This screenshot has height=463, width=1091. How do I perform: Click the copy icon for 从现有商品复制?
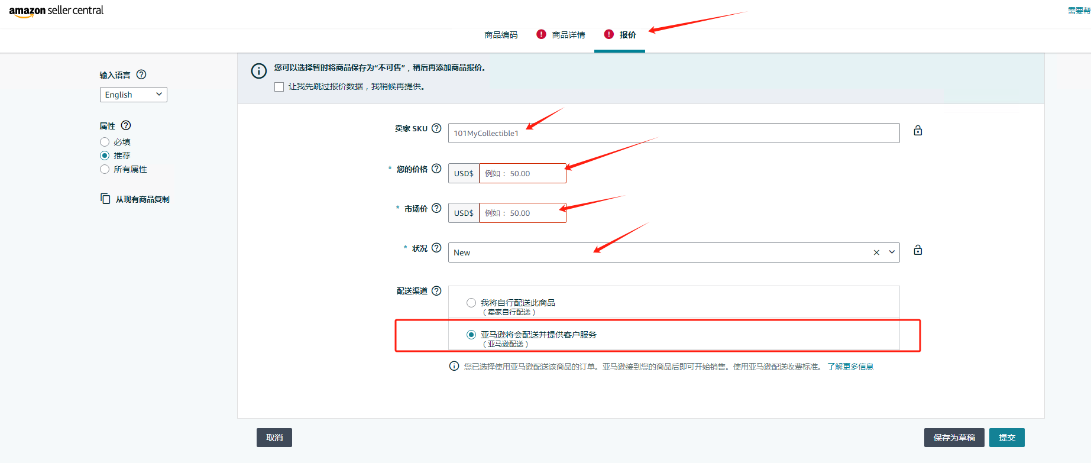tap(105, 199)
